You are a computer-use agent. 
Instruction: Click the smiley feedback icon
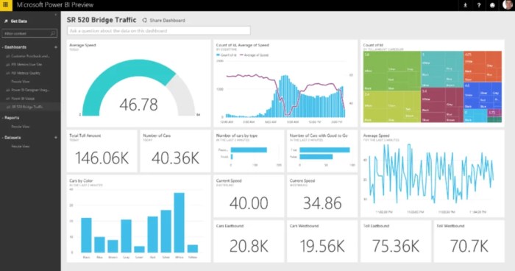tap(492, 5)
